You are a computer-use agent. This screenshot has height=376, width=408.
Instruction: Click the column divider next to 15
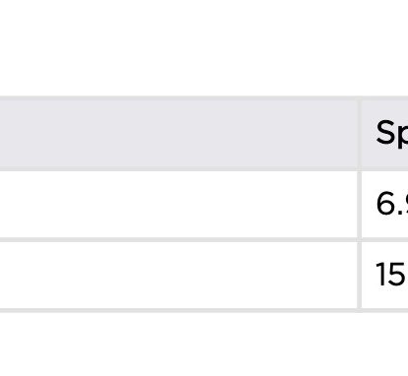[360, 275]
